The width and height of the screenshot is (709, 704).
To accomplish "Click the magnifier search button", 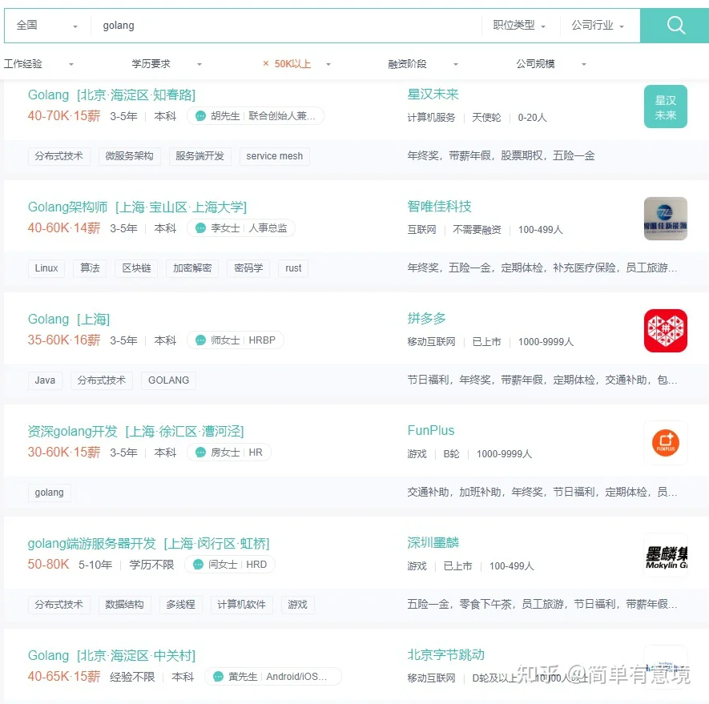I will (675, 26).
